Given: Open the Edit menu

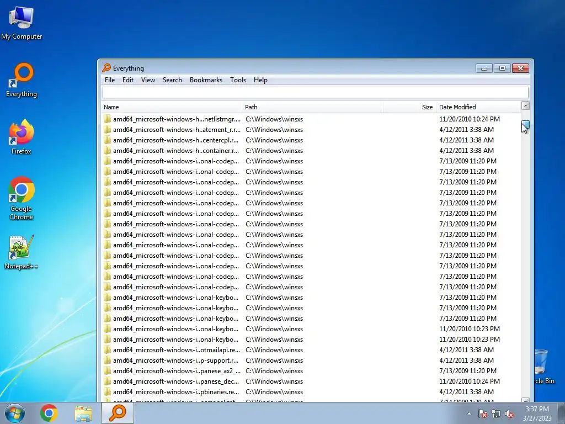Looking at the screenshot, I should coord(128,80).
